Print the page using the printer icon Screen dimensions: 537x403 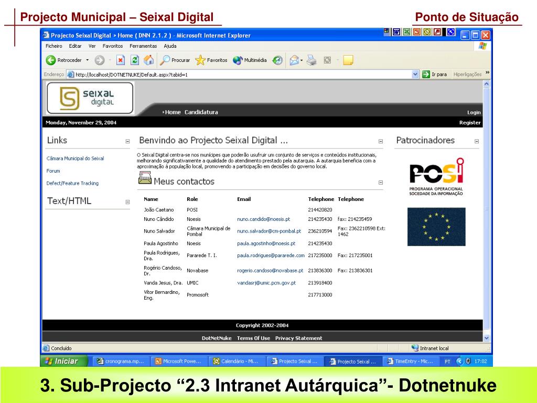(312, 60)
